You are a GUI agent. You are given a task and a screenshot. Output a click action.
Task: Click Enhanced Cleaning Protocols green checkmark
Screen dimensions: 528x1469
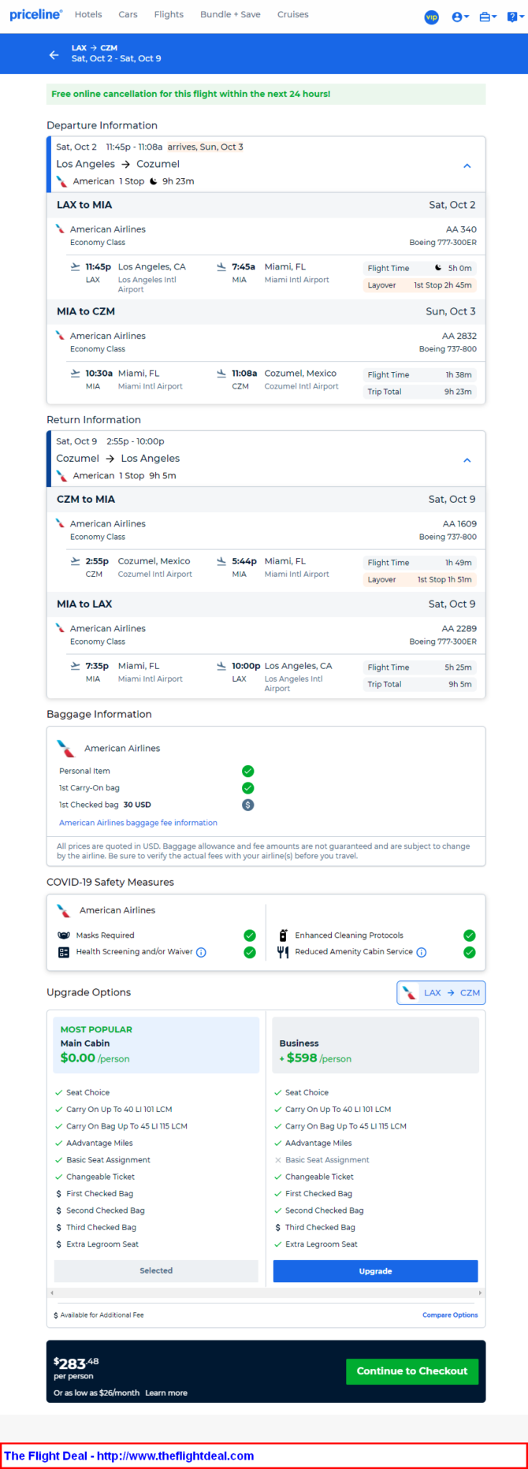coord(470,935)
